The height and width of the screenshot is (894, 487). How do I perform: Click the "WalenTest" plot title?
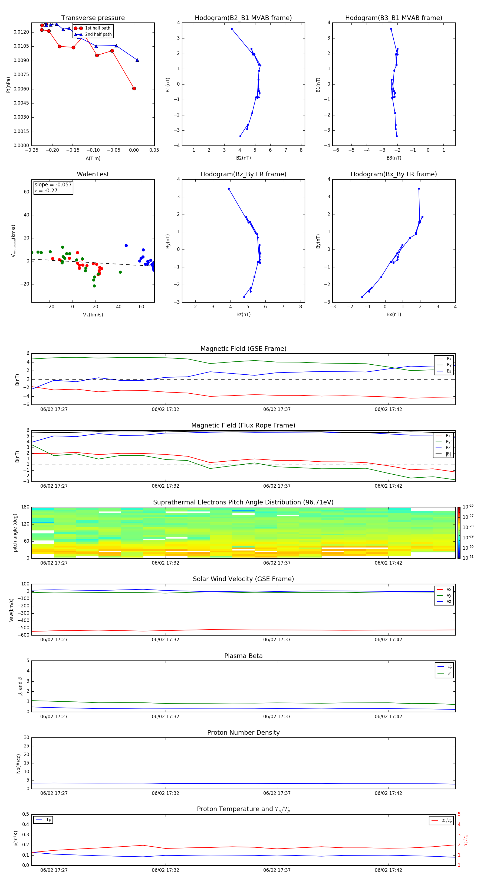(x=93, y=174)
